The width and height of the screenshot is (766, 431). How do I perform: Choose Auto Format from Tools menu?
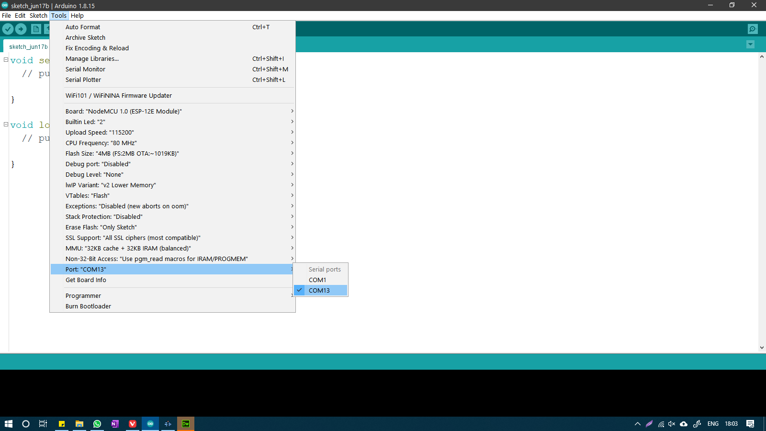point(173,27)
